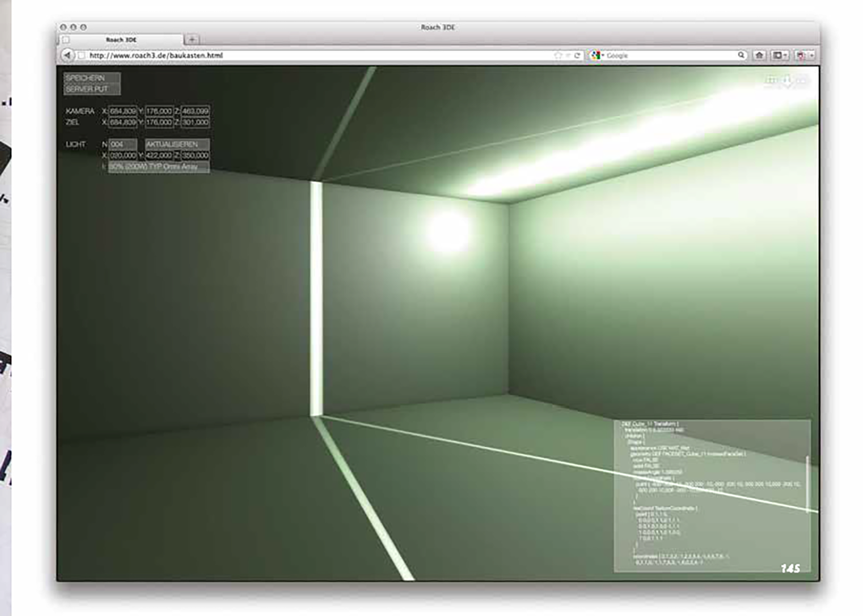The image size is (863, 616).
Task: Click the KAMERA X coordinate field
Action: 123,111
